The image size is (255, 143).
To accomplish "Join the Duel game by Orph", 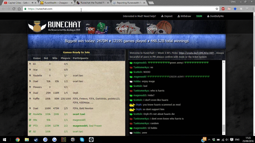I will pyautogui.click(x=76, y=93).
